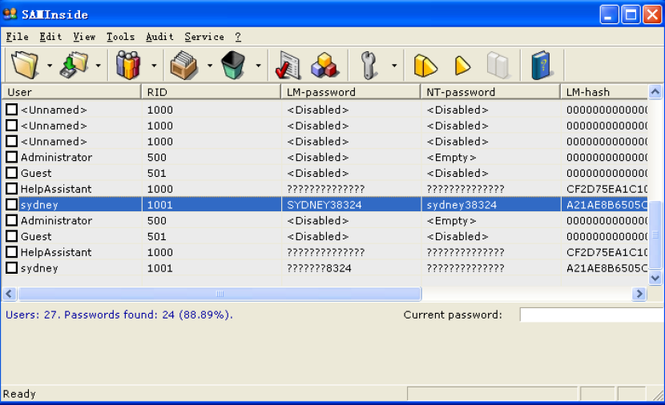This screenshot has width=665, height=405.
Task: Click the vertical scrollbar down arrow
Action: (x=655, y=278)
